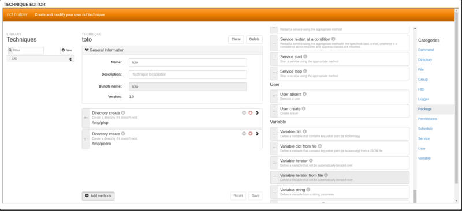
Task: Jump to File category
Action: (421, 69)
